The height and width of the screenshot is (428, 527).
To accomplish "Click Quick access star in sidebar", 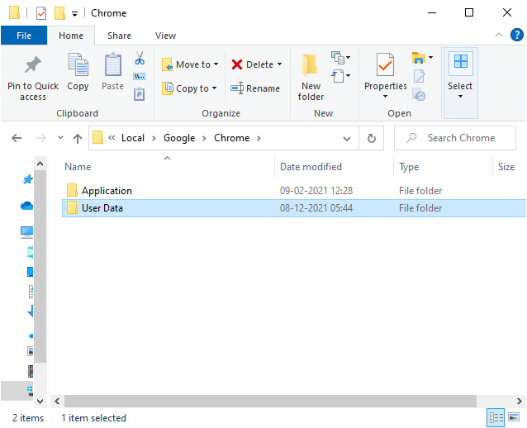I will 27,179.
